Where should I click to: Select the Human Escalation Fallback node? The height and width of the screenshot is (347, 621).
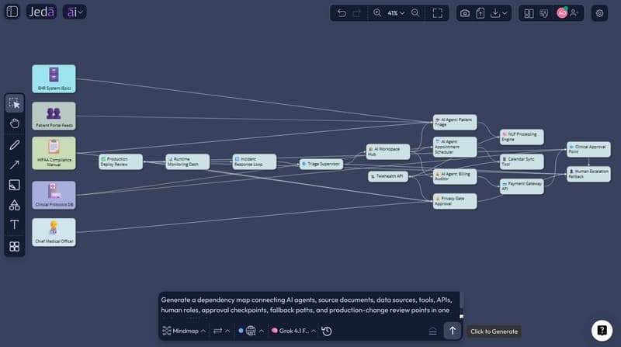(588, 174)
